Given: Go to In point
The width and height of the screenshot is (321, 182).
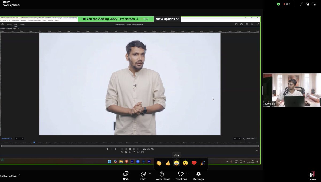Looking at the screenshot, I should 122,149.
